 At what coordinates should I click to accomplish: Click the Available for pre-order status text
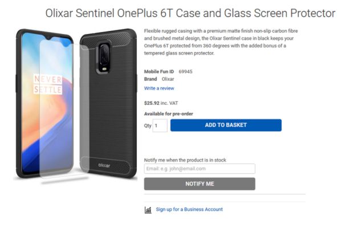click(x=168, y=113)
